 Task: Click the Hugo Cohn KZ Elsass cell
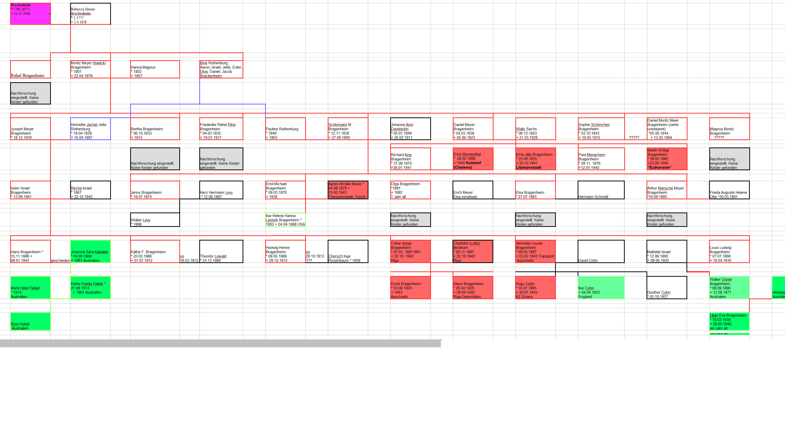[535, 288]
